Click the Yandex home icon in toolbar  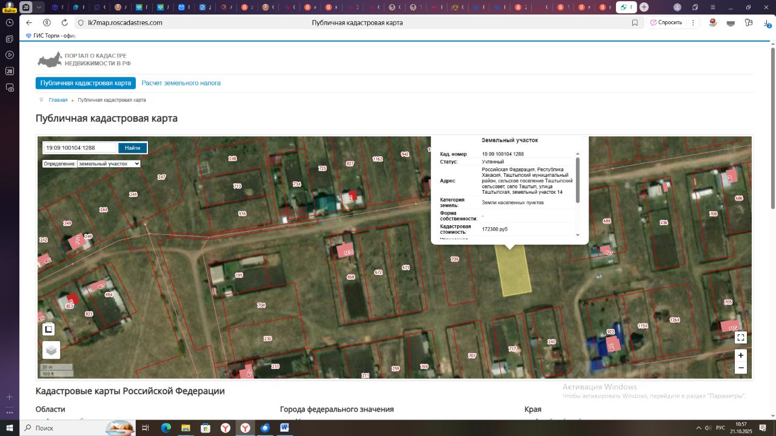pos(47,22)
